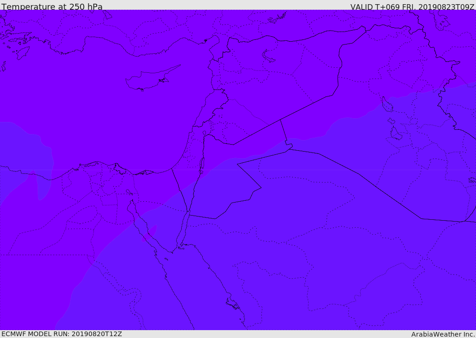Click the 'VALID T+069 FRI. 20190823T09Z' label
476x338 pixels.
pos(412,6)
